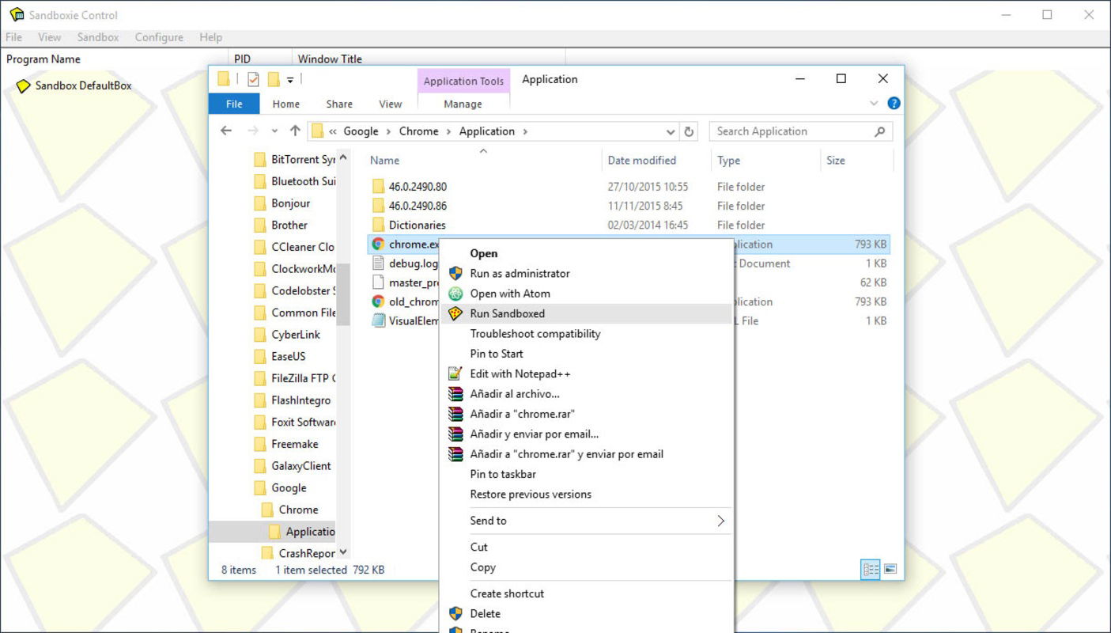Click the master_preferences file icon
Screen dimensions: 1111x633
[378, 282]
